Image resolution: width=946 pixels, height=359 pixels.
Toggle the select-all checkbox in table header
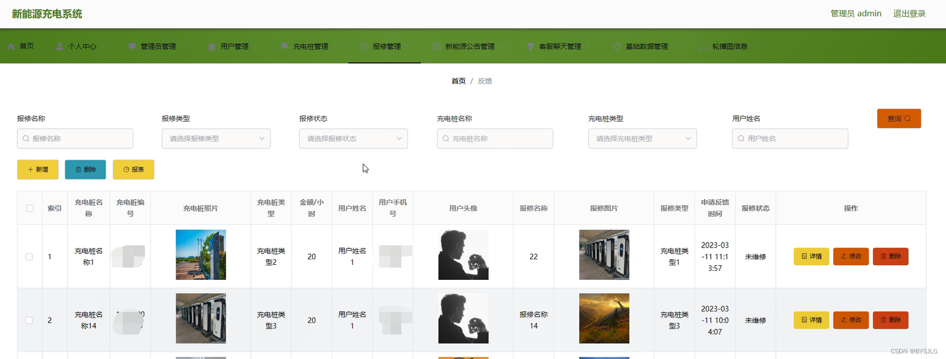tap(30, 208)
